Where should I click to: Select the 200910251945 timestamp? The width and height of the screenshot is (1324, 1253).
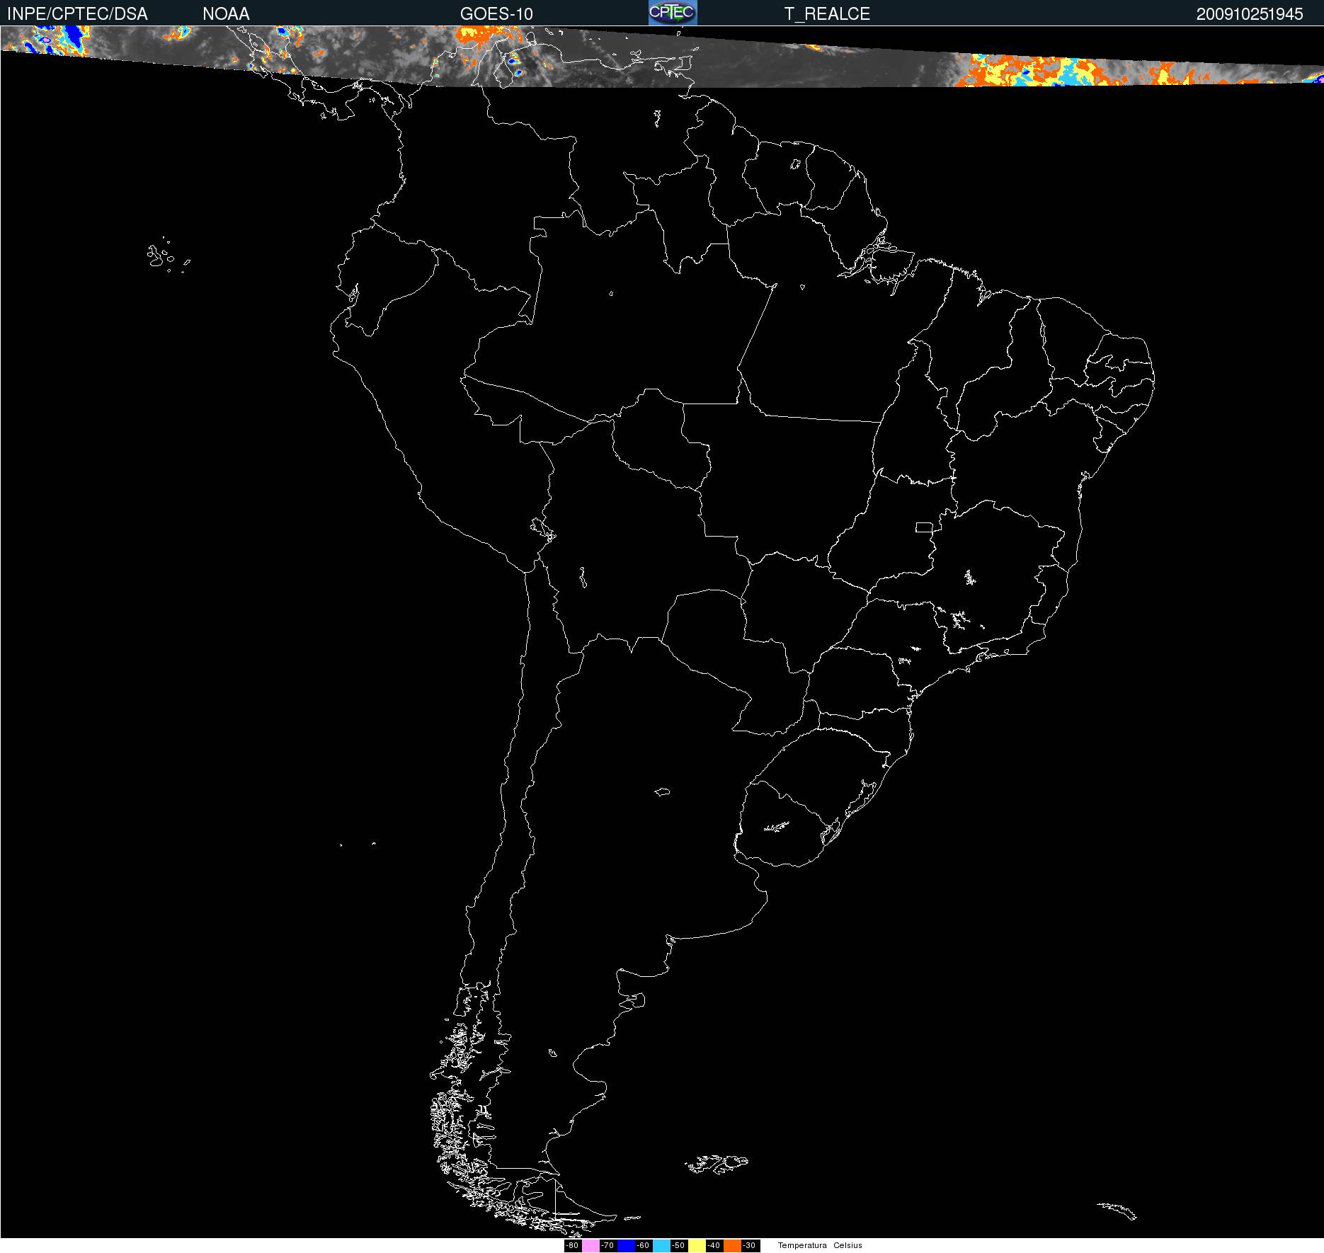pos(1250,14)
